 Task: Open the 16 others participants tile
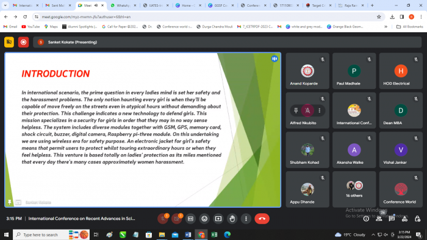[x=354, y=189]
